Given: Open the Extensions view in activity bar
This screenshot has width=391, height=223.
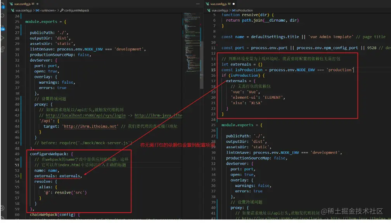Looking at the screenshot, I should point(2,49).
